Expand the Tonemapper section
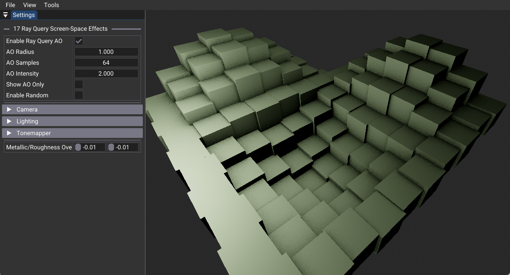This screenshot has width=510, height=275. 72,133
